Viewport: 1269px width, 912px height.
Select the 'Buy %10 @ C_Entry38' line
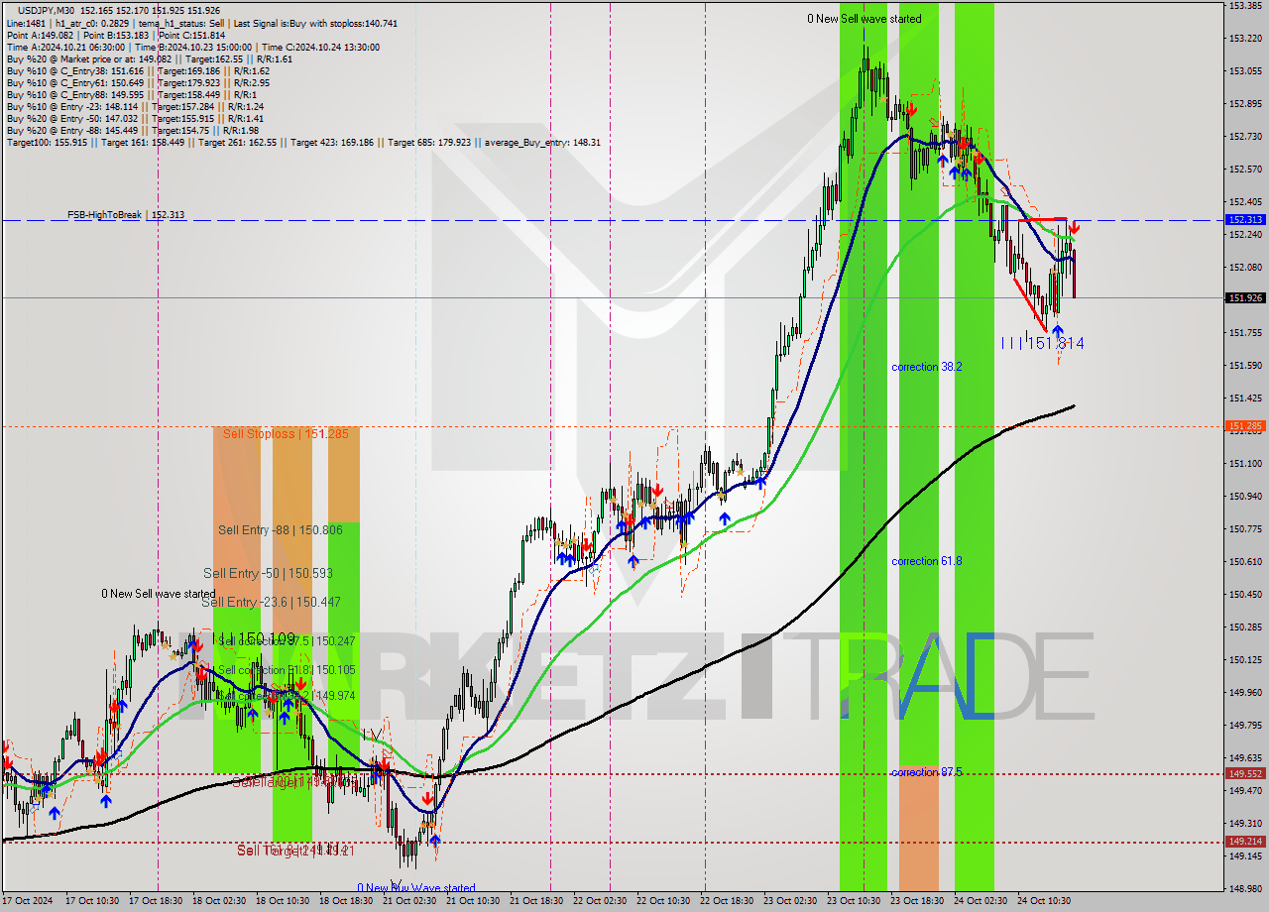point(138,70)
